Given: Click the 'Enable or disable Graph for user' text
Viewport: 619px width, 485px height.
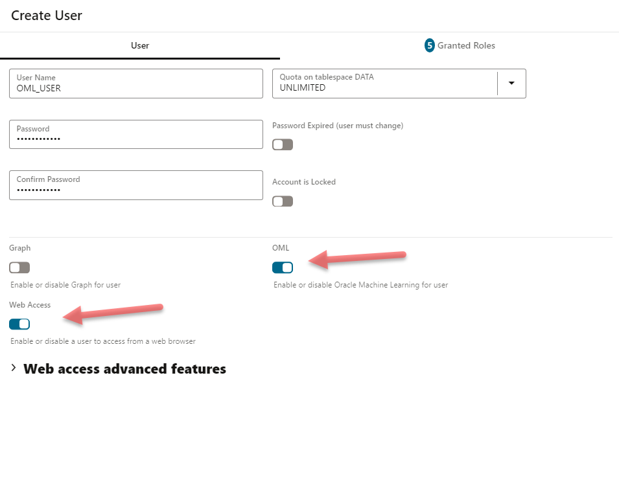Looking at the screenshot, I should (65, 285).
